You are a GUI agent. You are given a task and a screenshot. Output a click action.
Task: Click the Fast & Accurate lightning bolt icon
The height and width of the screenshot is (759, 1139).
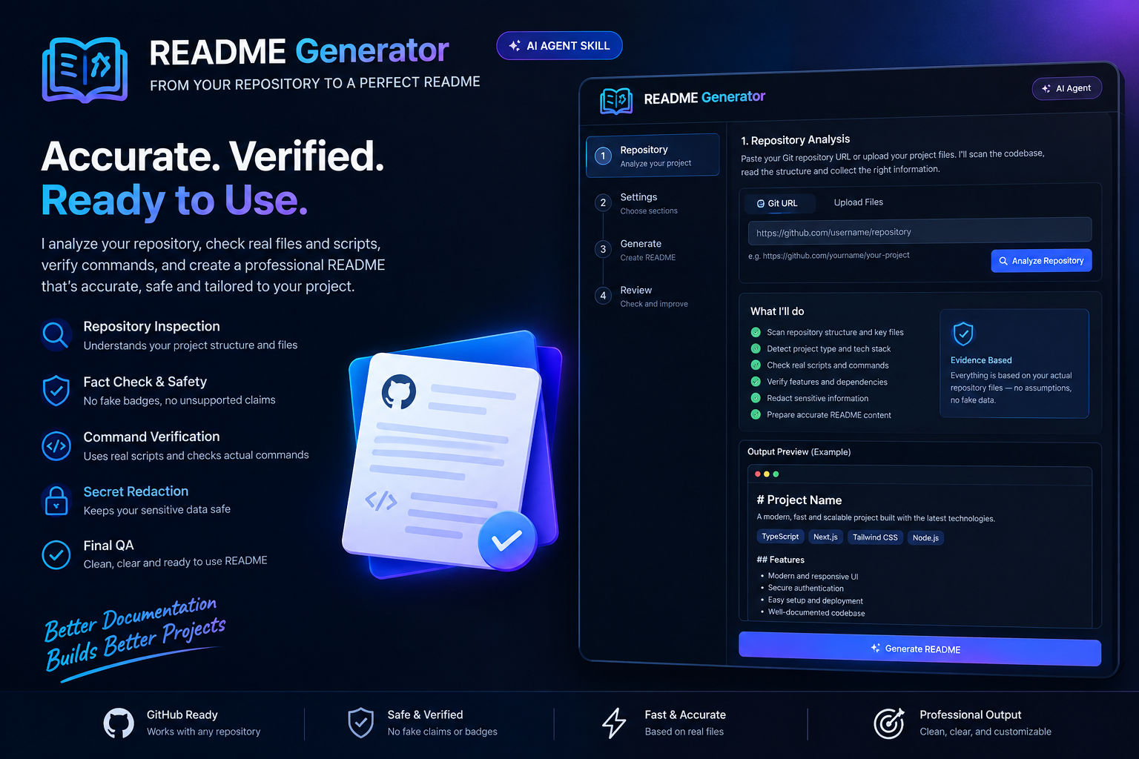pyautogui.click(x=614, y=723)
